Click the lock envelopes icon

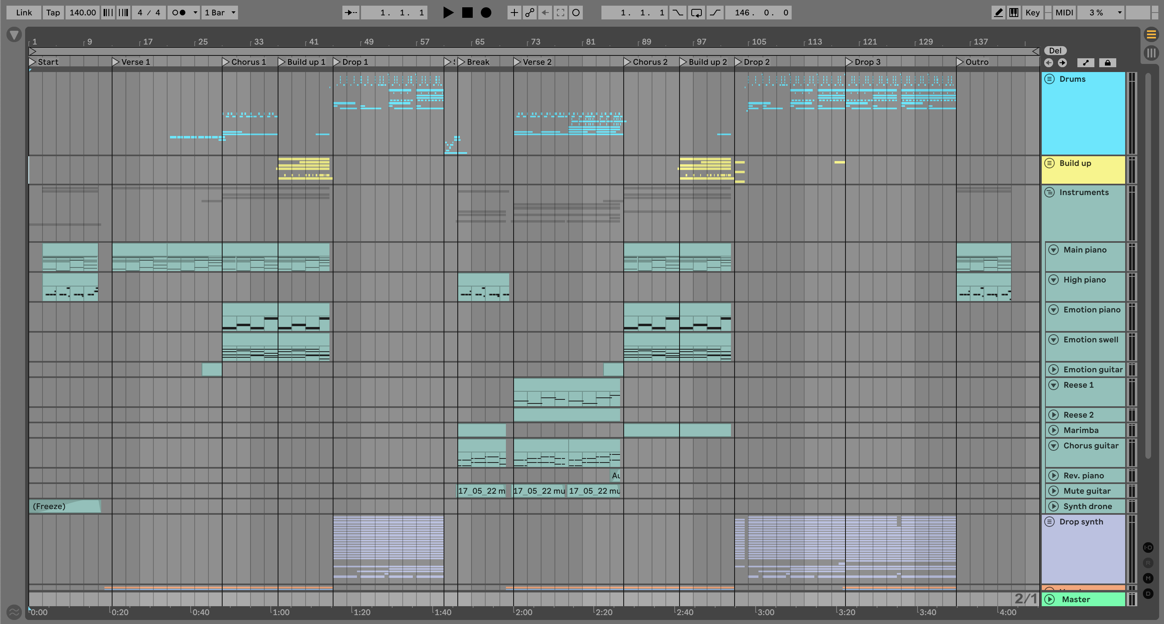point(1107,63)
